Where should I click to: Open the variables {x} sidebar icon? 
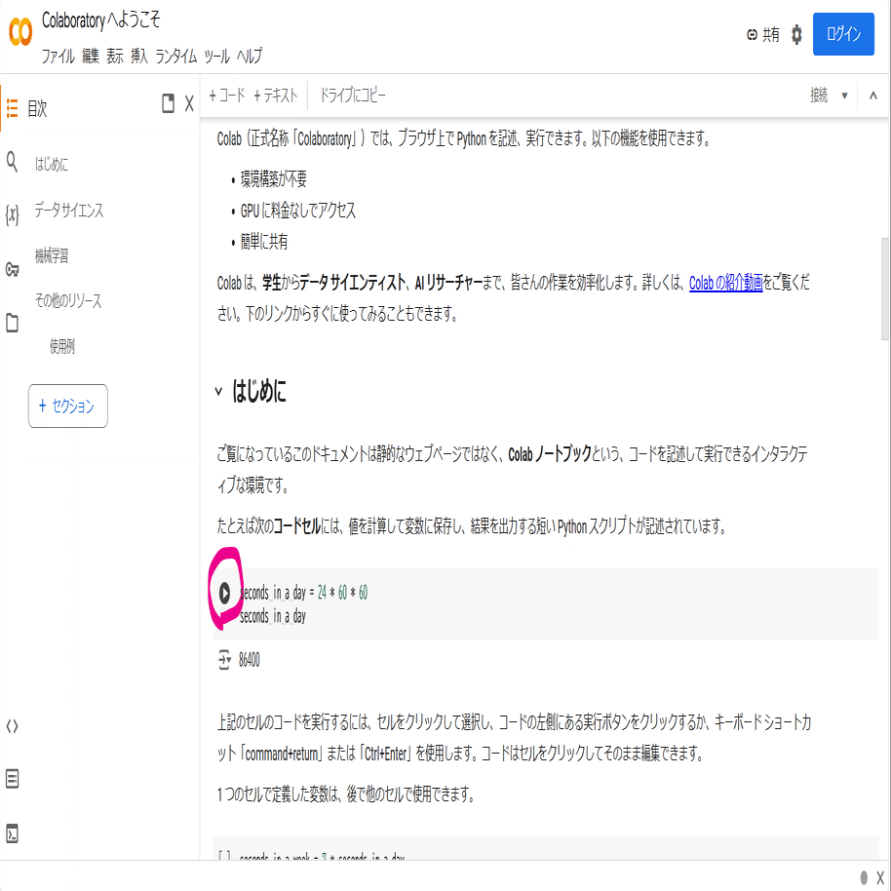(x=12, y=214)
